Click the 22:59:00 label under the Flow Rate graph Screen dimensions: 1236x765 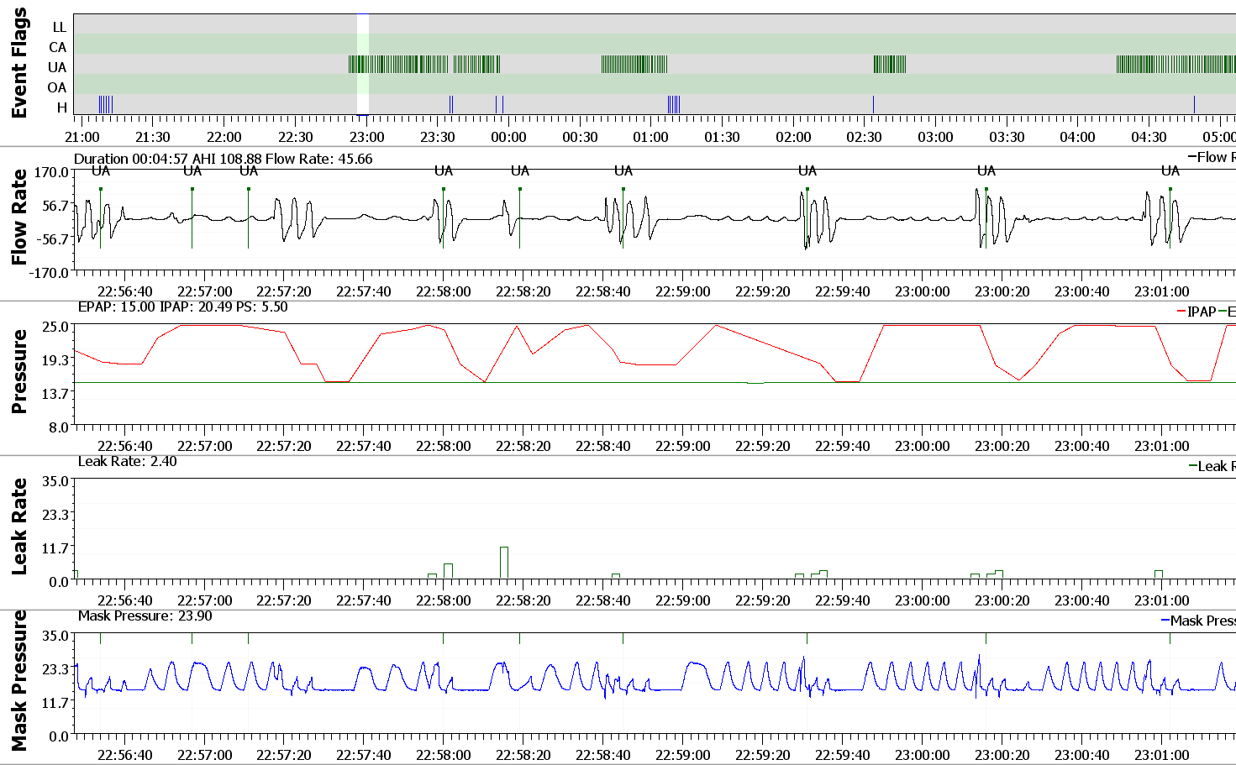[x=682, y=291]
